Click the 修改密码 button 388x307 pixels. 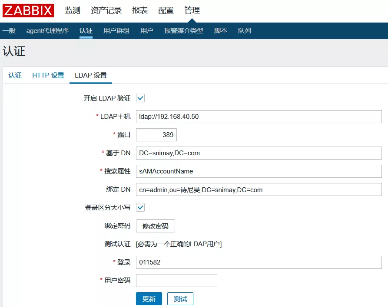pos(156,226)
